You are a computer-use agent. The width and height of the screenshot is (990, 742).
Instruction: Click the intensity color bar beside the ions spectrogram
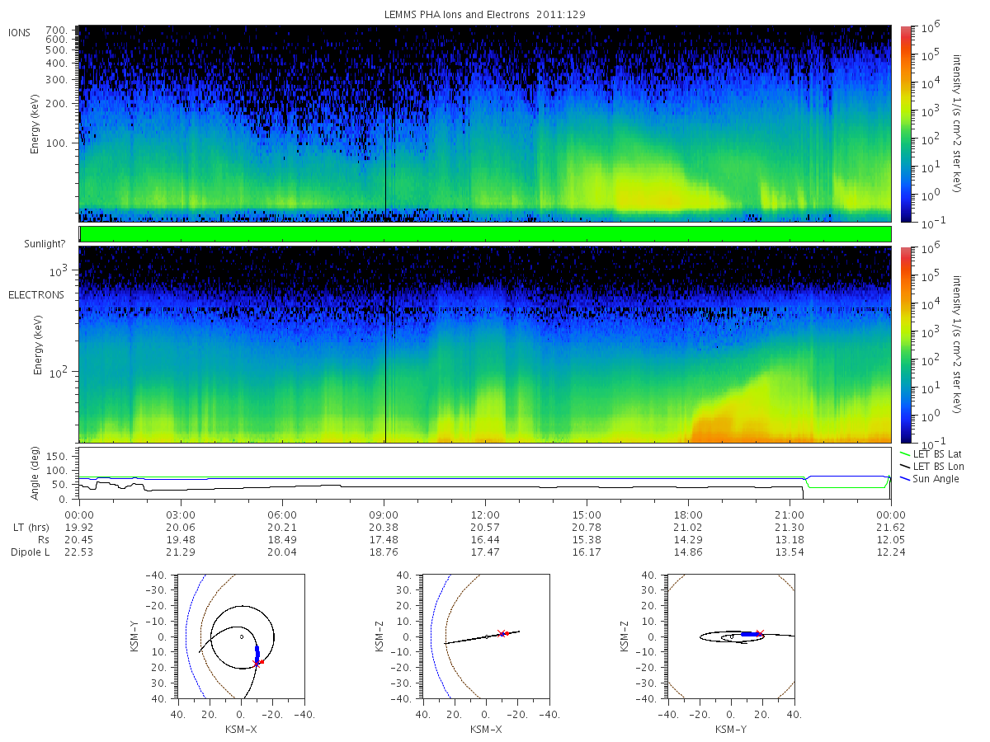(906, 123)
